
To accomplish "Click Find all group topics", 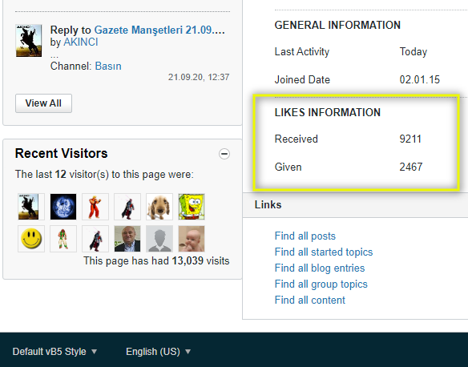I will pyautogui.click(x=321, y=284).
